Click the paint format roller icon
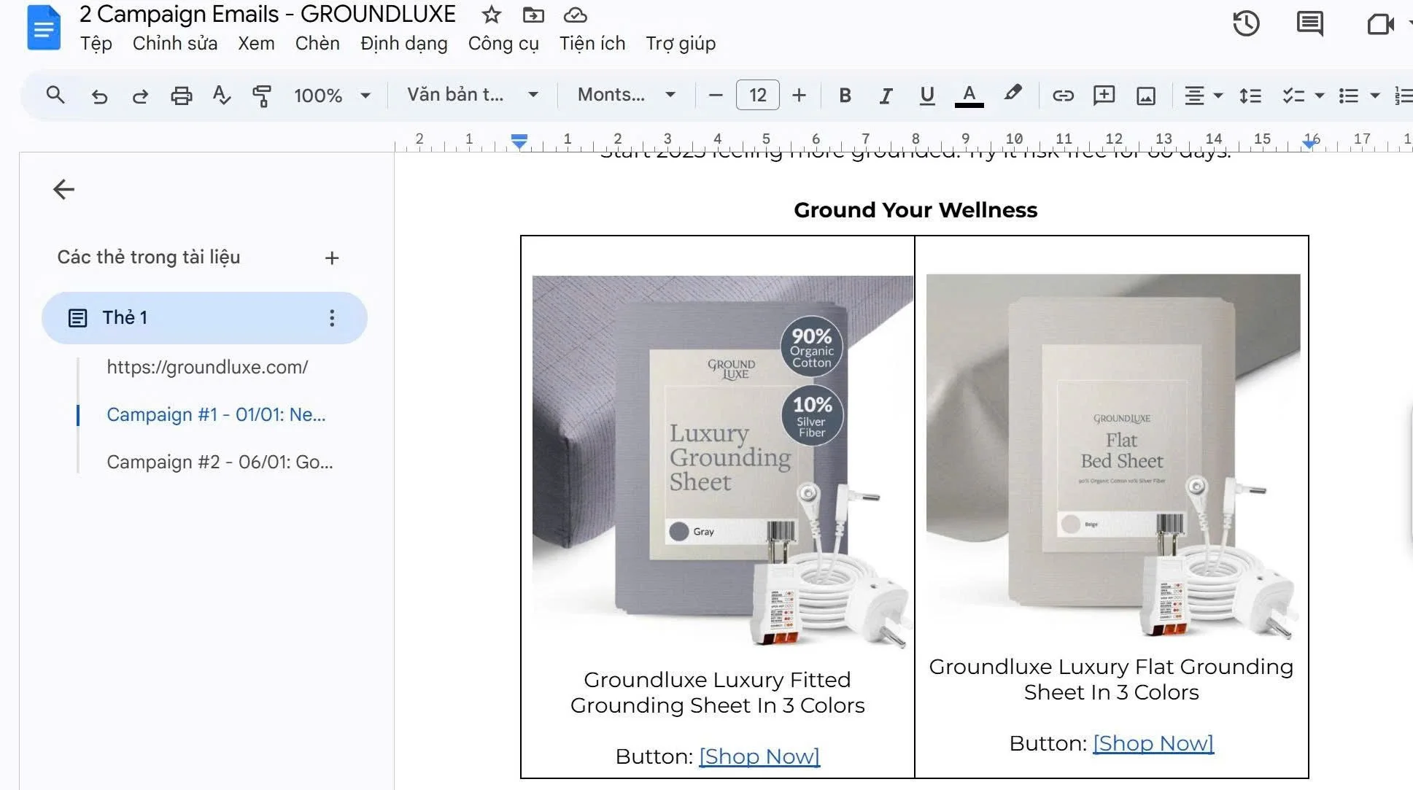Screen dimensions: 1413x790 point(261,96)
